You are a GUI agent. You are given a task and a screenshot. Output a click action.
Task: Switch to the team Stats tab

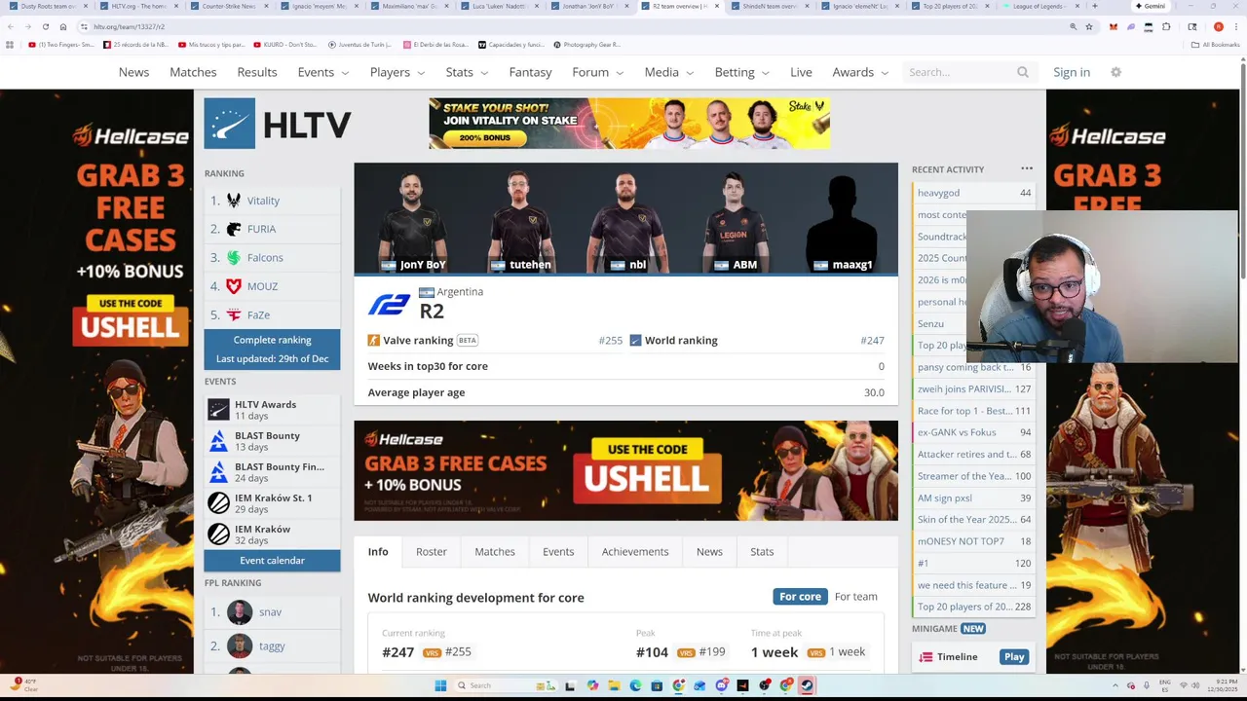pyautogui.click(x=762, y=552)
